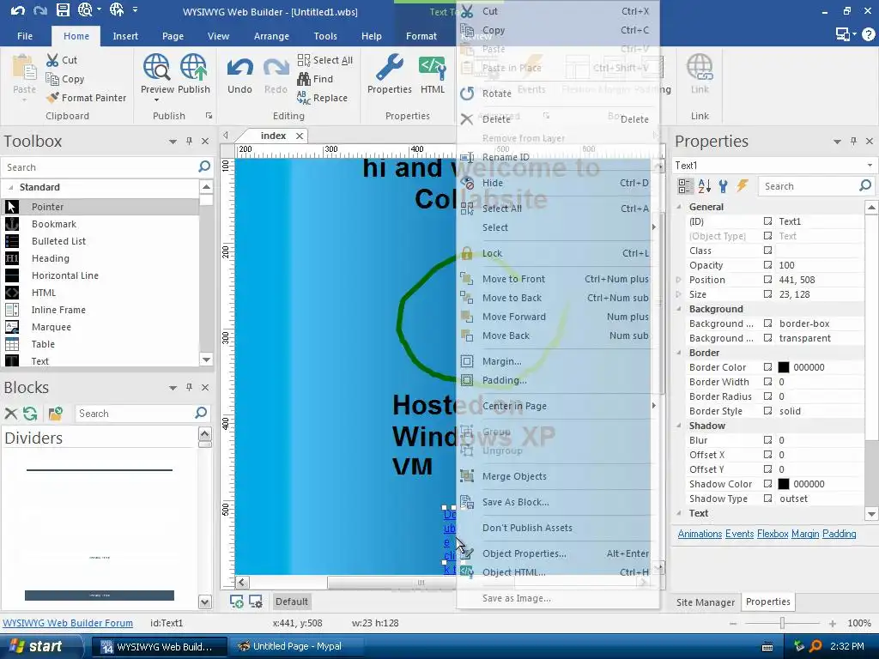Pick the Bookmark tool in Toolbox
The height and width of the screenshot is (659, 879).
tap(100, 224)
